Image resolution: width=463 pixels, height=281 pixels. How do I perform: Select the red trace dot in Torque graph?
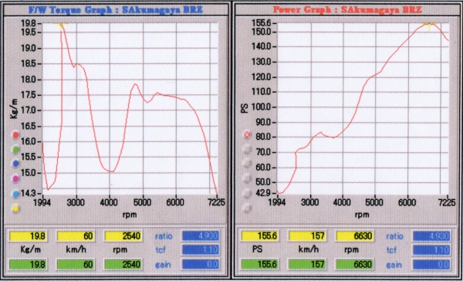click(x=15, y=135)
